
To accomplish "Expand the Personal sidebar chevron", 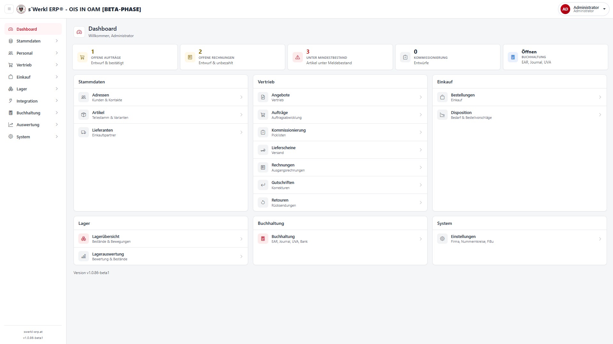I will [x=57, y=53].
